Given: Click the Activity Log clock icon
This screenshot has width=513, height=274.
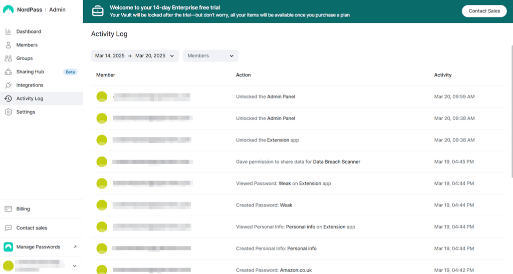Looking at the screenshot, I should click(x=8, y=98).
